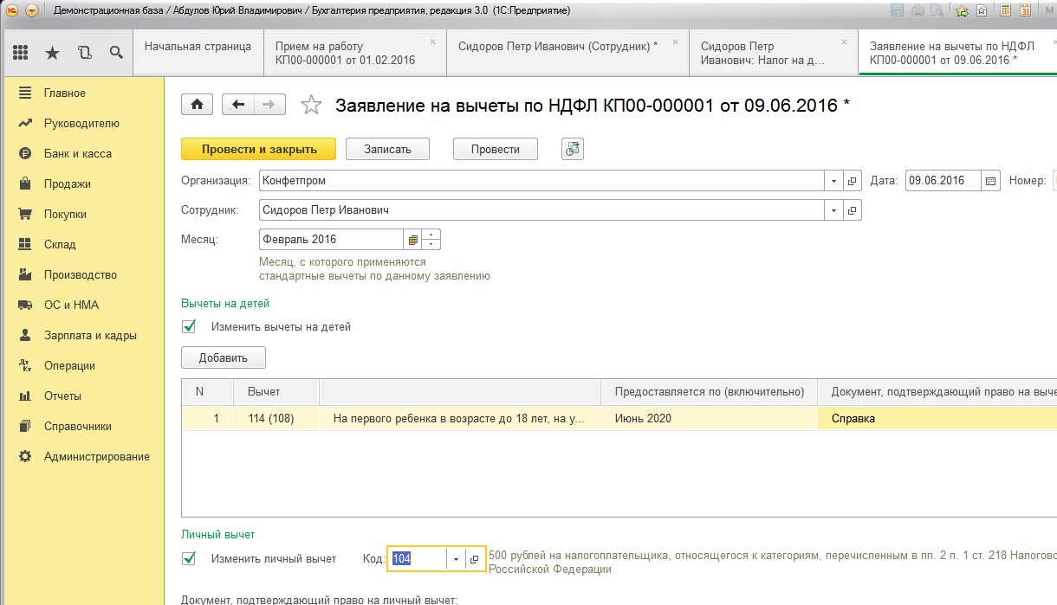Open the Организация field open-form icon

pos(852,181)
